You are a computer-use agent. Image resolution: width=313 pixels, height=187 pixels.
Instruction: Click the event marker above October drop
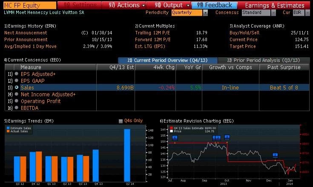227,137
